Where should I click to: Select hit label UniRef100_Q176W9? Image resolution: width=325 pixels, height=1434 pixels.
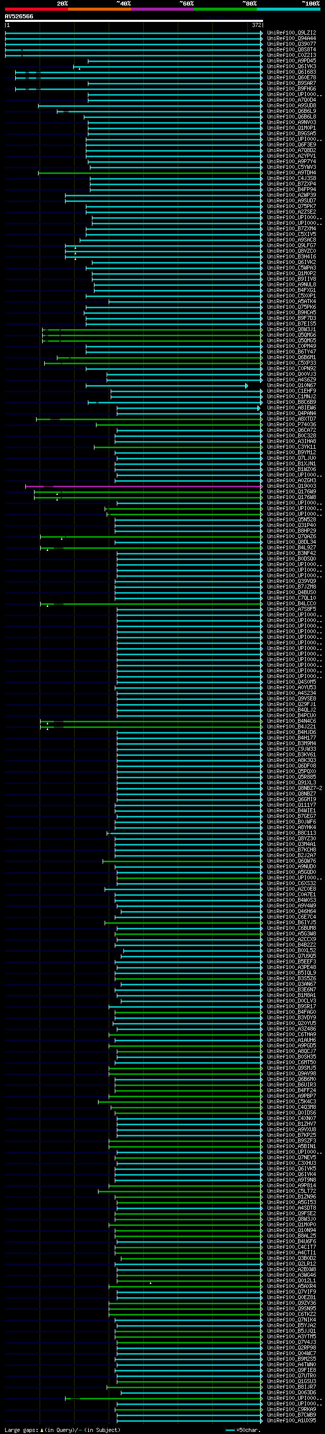[291, 491]
